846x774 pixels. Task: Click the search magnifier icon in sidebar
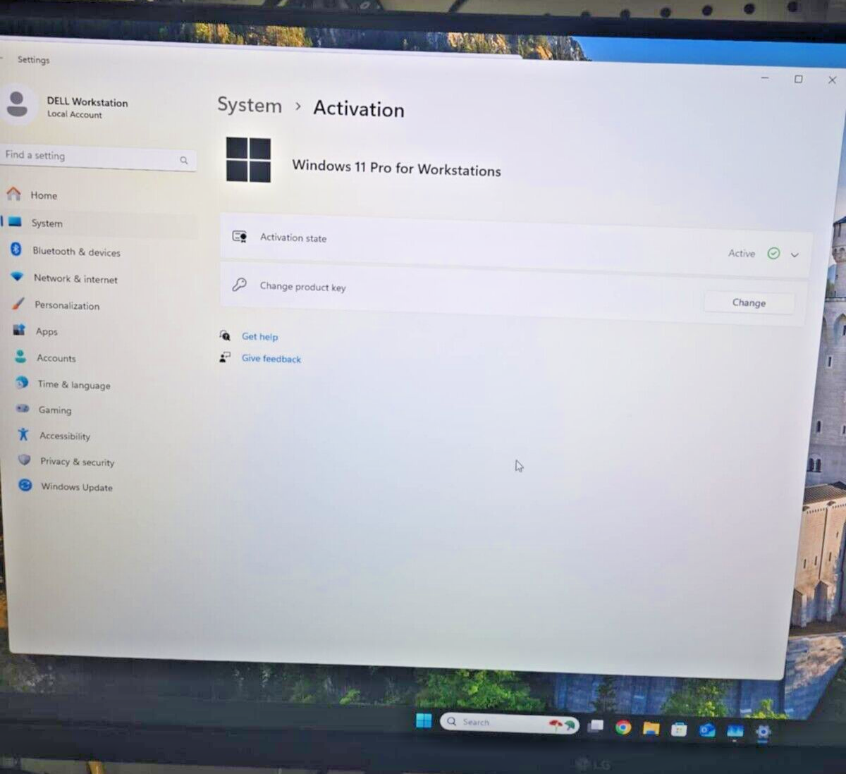[183, 161]
